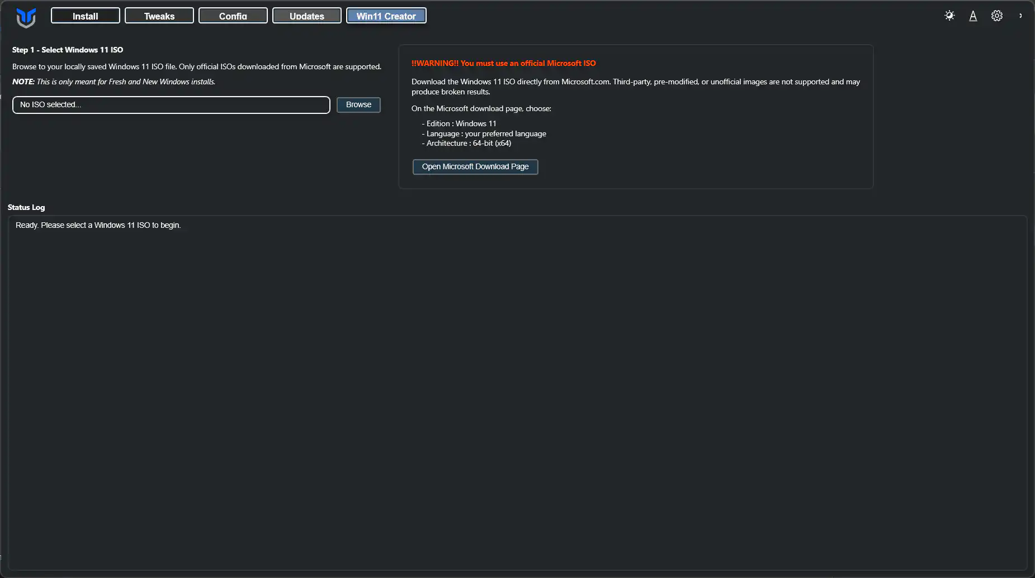Image resolution: width=1035 pixels, height=578 pixels.
Task: Switch to the Install tab
Action: (x=86, y=16)
